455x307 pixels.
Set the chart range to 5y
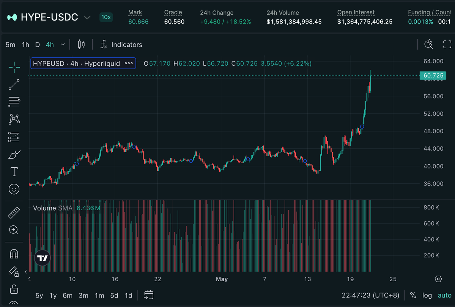click(39, 295)
